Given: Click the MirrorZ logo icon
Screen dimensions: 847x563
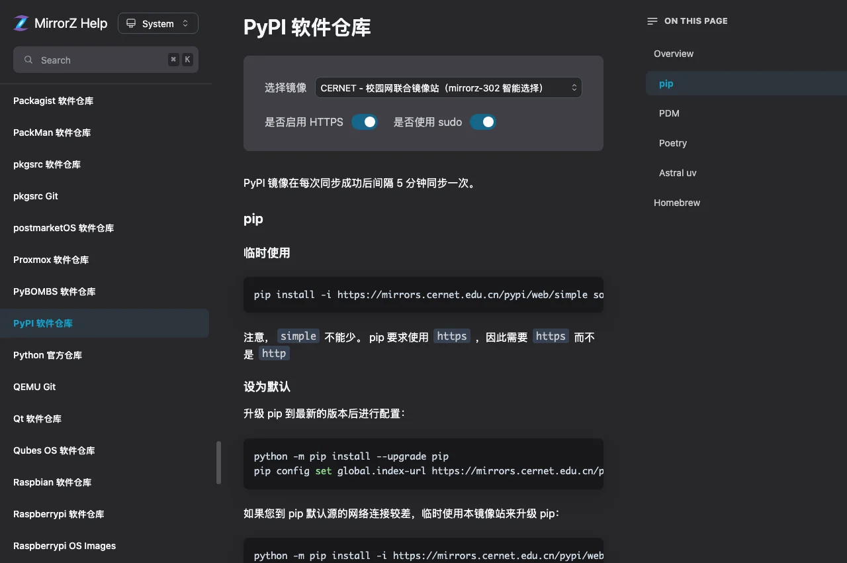Looking at the screenshot, I should pos(22,23).
